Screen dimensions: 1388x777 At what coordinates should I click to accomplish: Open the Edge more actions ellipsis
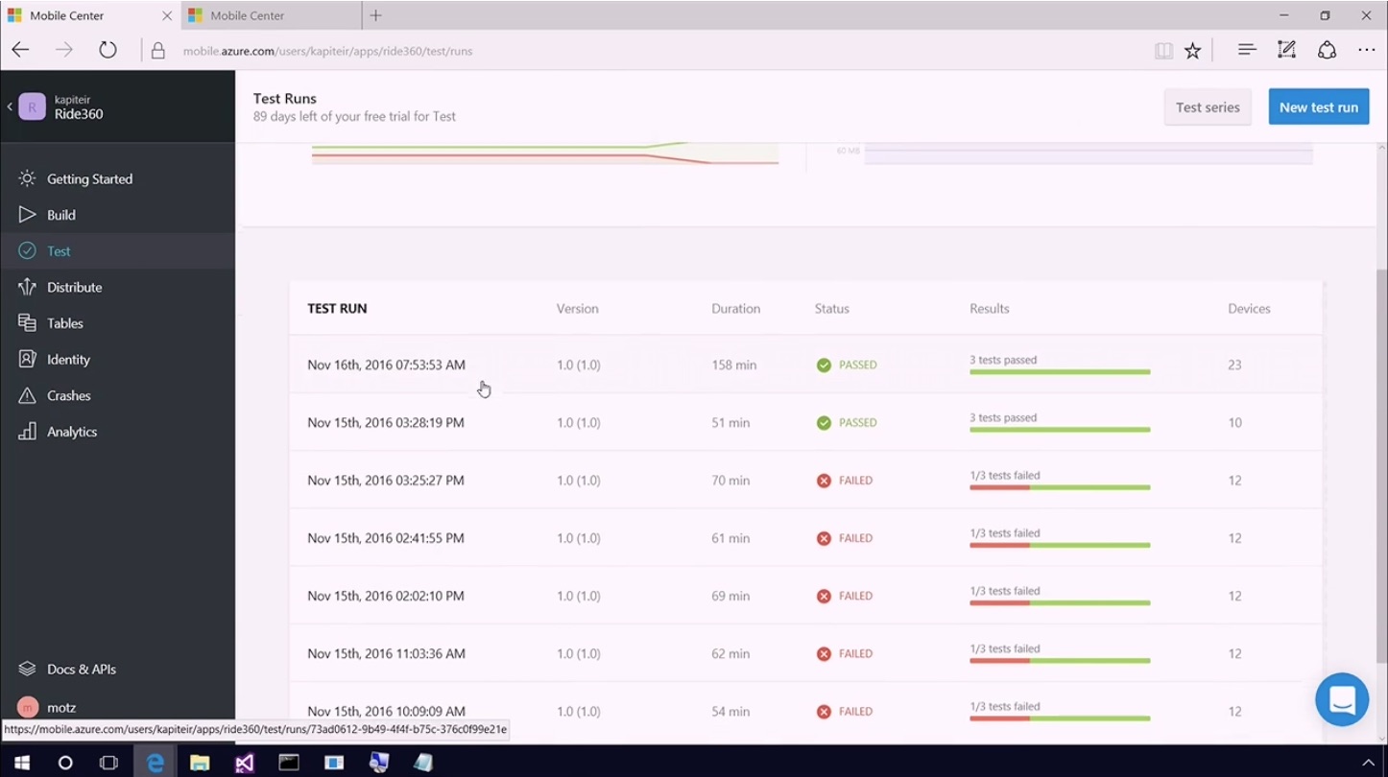1367,51
